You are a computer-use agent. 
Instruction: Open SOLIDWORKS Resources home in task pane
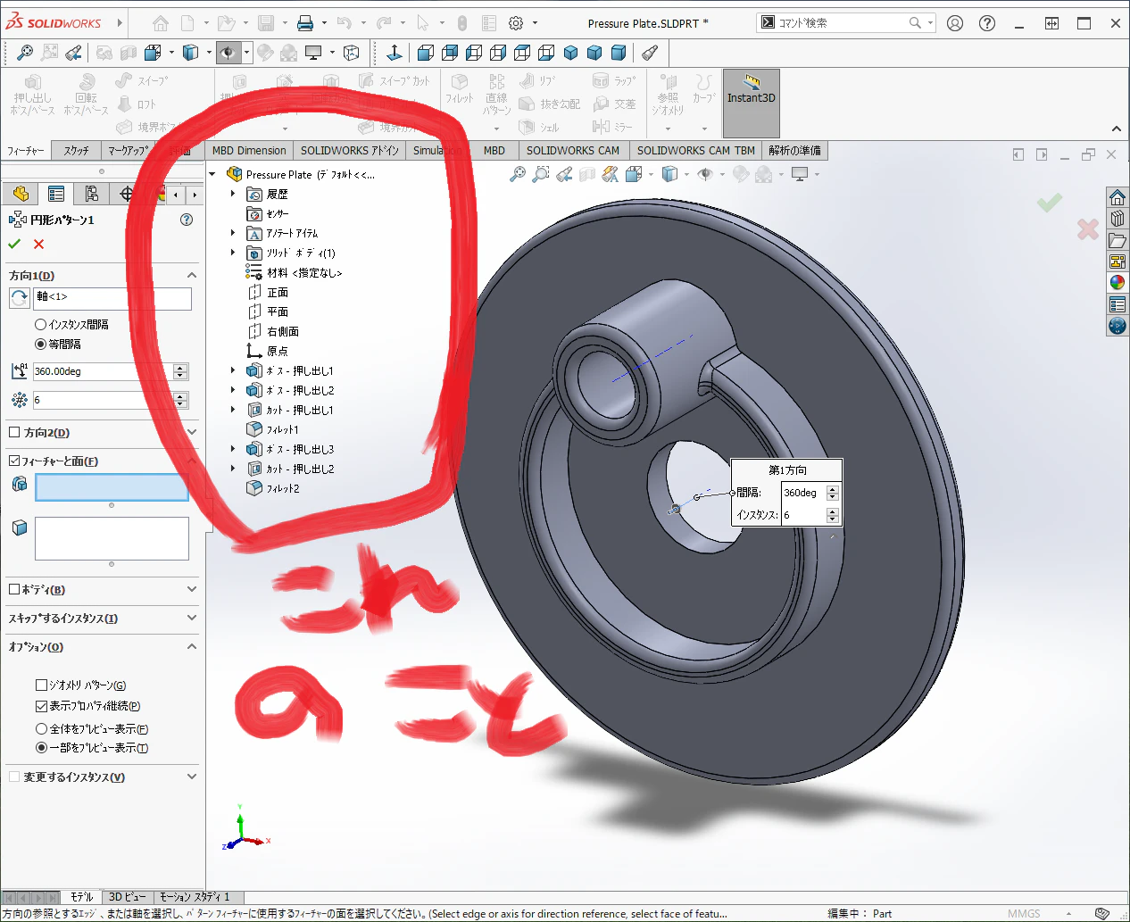tap(1118, 197)
